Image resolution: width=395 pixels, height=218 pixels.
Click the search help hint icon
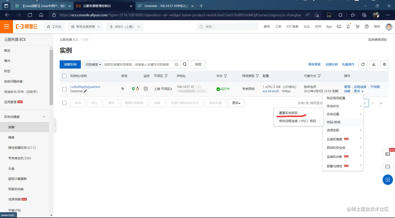[177, 64]
